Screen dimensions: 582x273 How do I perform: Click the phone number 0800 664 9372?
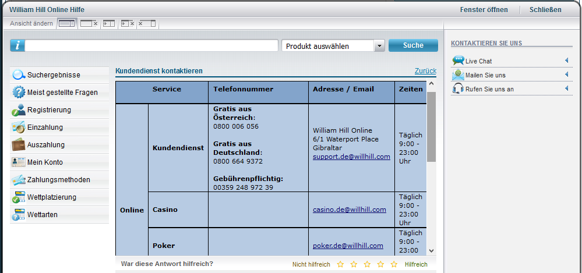(238, 161)
